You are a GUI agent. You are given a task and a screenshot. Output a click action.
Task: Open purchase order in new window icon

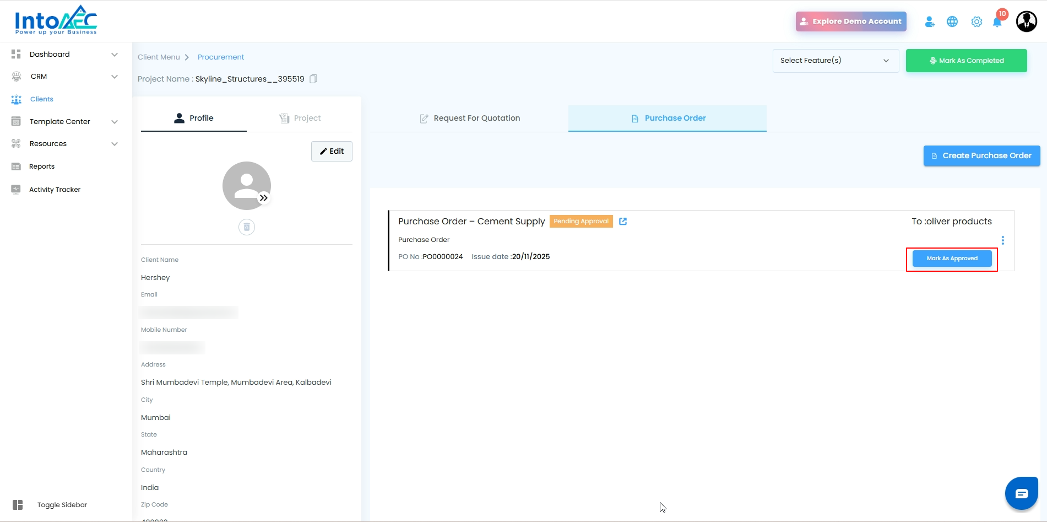623,221
